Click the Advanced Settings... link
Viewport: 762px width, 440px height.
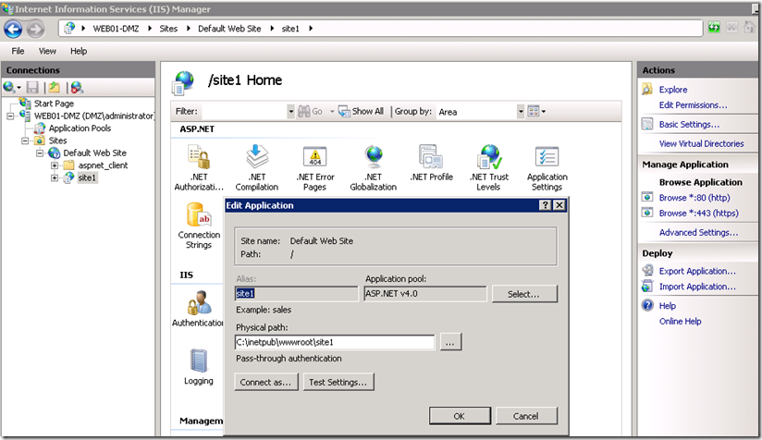pos(698,233)
